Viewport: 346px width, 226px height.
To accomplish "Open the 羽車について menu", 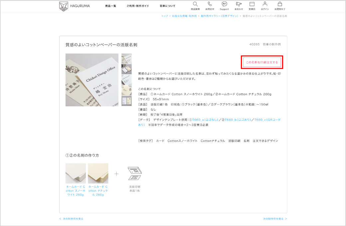I will point(167,6).
